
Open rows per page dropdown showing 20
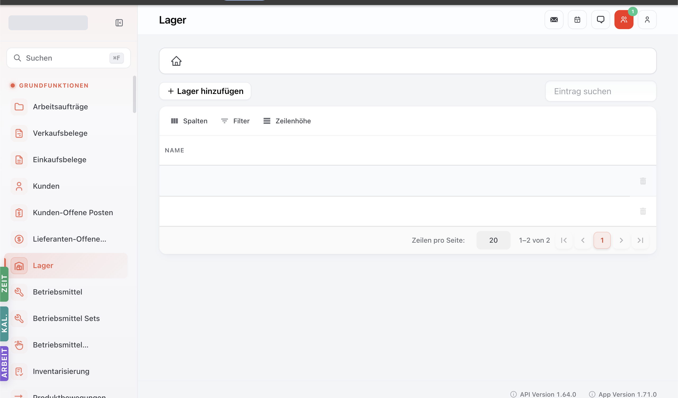[x=493, y=240]
